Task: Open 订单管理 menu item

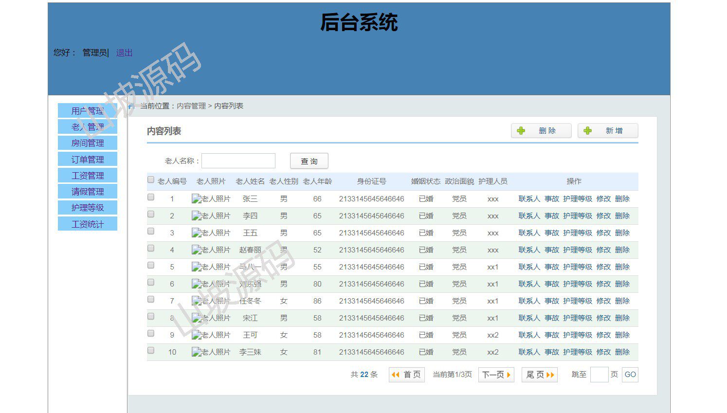Action: coord(88,160)
